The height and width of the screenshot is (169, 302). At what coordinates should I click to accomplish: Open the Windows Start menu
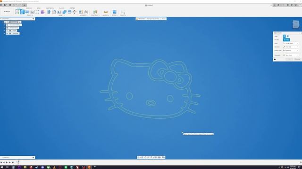(1, 167)
